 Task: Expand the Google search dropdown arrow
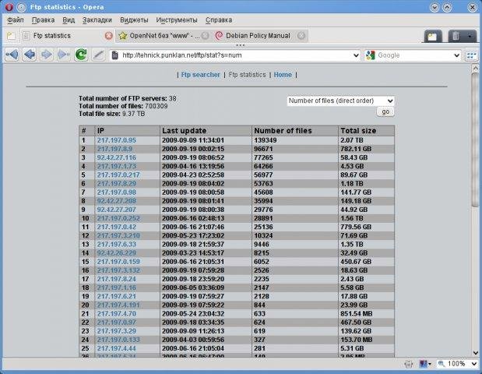[x=456, y=55]
